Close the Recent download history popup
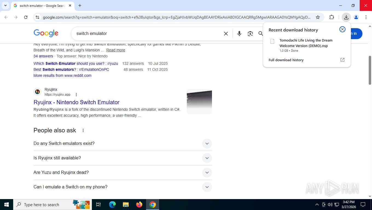Viewport: 372px width, 210px height. (342, 29)
